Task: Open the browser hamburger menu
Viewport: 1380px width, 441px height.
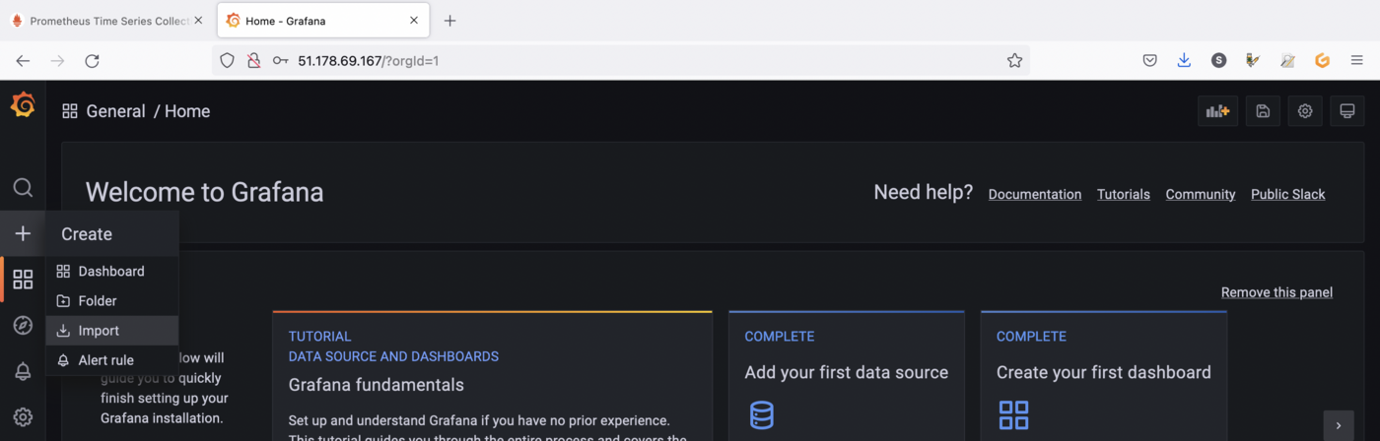Action: [1356, 61]
